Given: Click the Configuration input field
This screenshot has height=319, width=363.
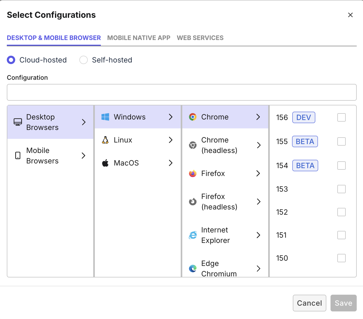Looking at the screenshot, I should [x=182, y=92].
